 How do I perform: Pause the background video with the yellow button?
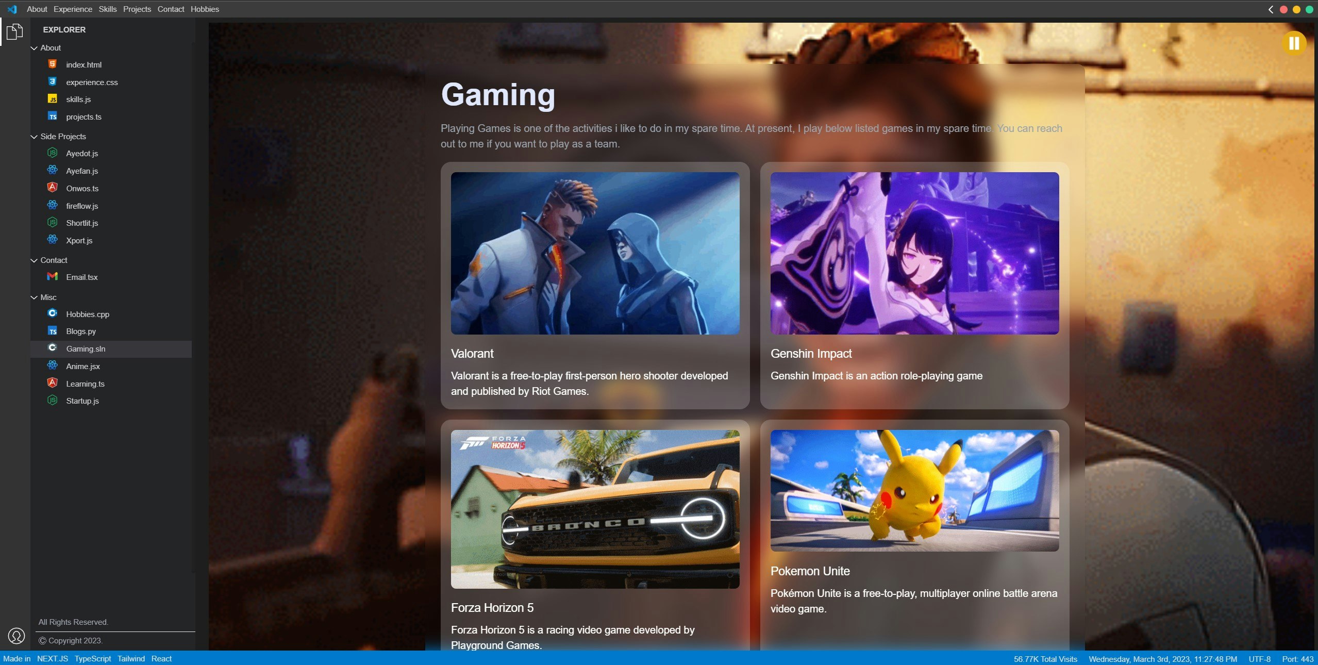1294,43
